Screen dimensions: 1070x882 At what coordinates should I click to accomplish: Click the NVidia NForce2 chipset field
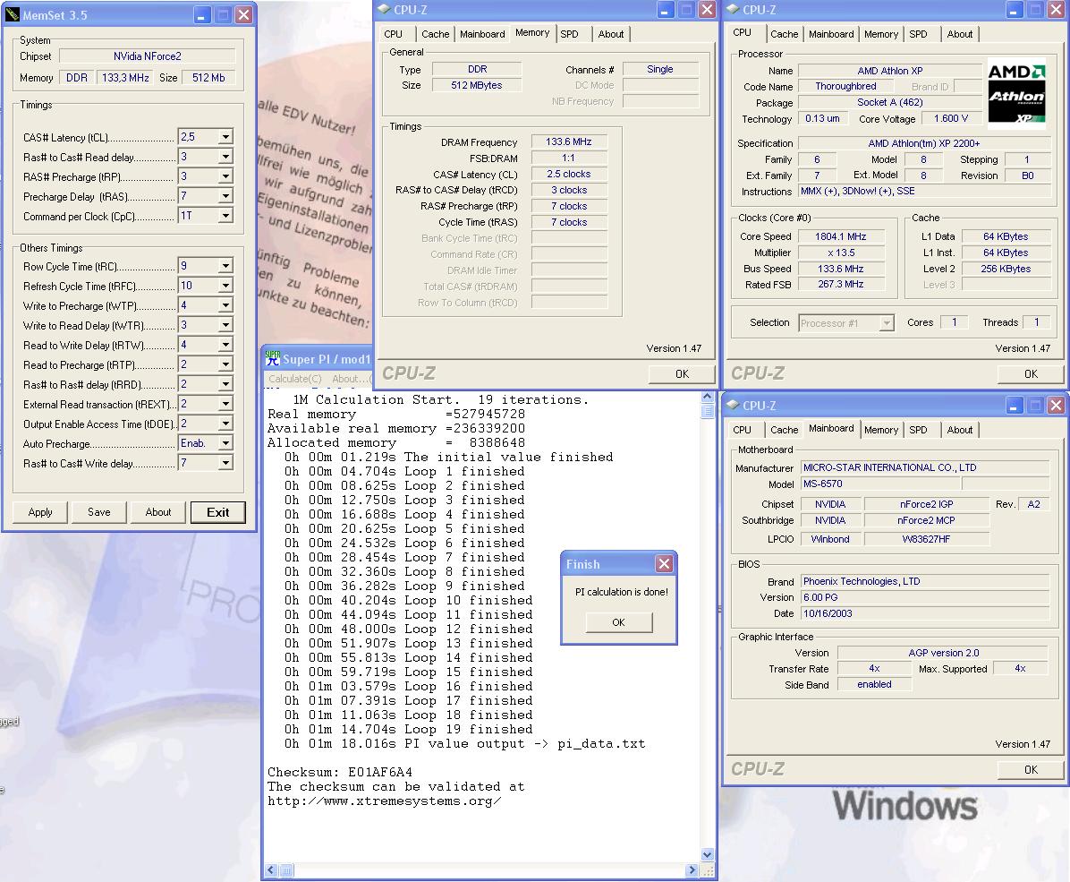pos(148,56)
